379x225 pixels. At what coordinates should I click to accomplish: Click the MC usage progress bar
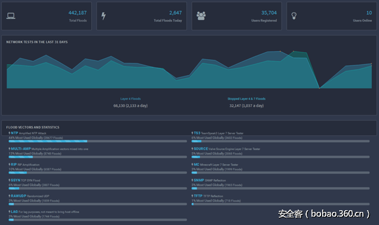[280, 172]
